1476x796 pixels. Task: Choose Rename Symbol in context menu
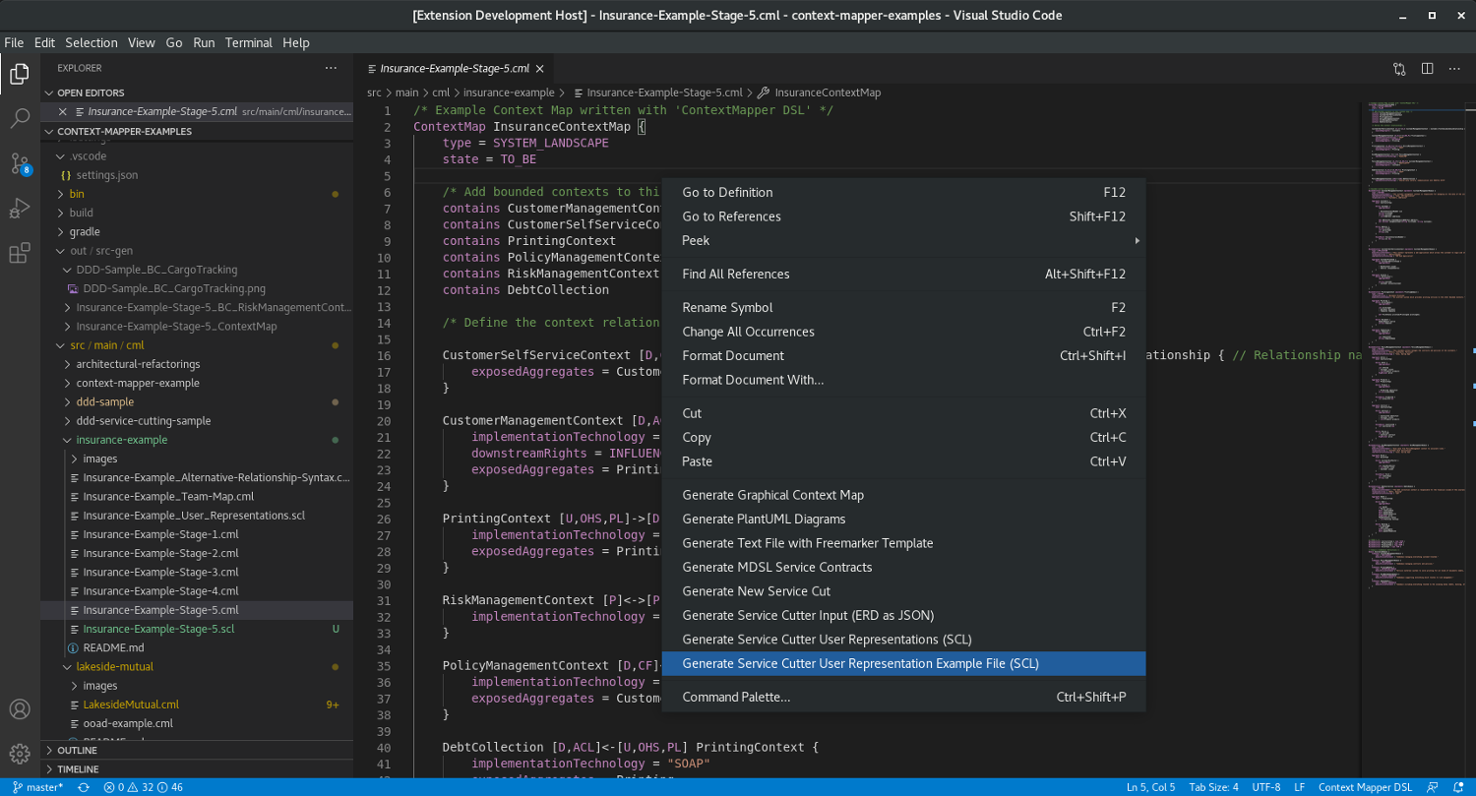[903, 308]
